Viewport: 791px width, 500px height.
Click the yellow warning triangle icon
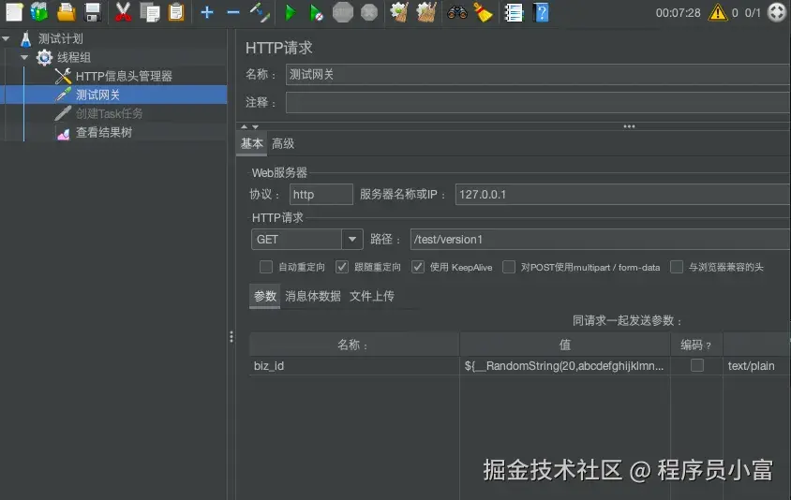point(717,12)
